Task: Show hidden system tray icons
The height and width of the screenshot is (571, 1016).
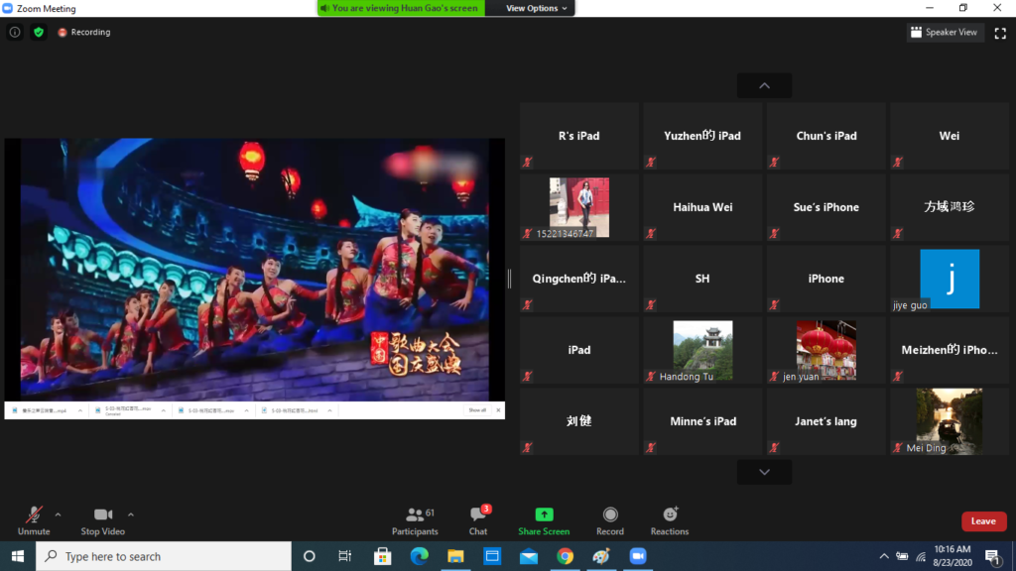Action: click(884, 556)
